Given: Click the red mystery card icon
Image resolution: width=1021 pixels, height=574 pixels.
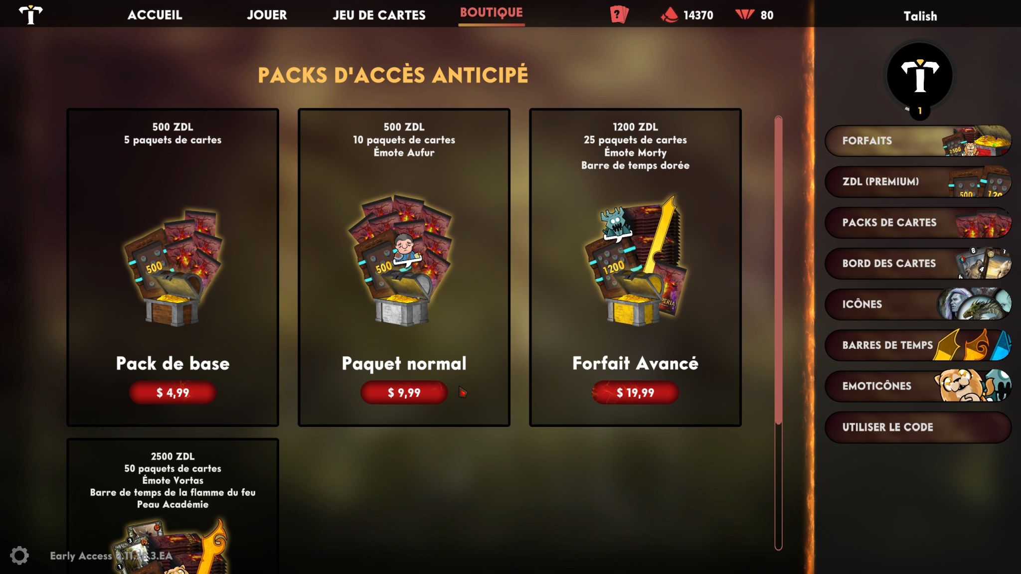Looking at the screenshot, I should point(619,14).
